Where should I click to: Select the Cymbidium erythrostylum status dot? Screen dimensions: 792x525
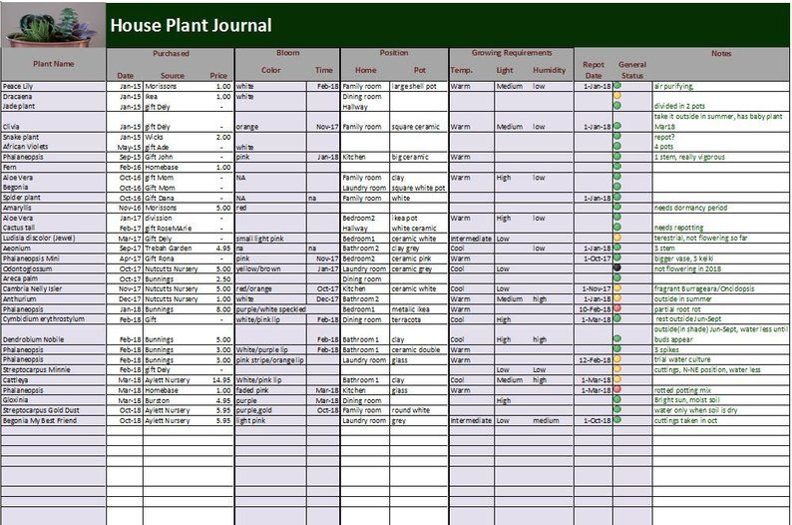tap(616, 318)
